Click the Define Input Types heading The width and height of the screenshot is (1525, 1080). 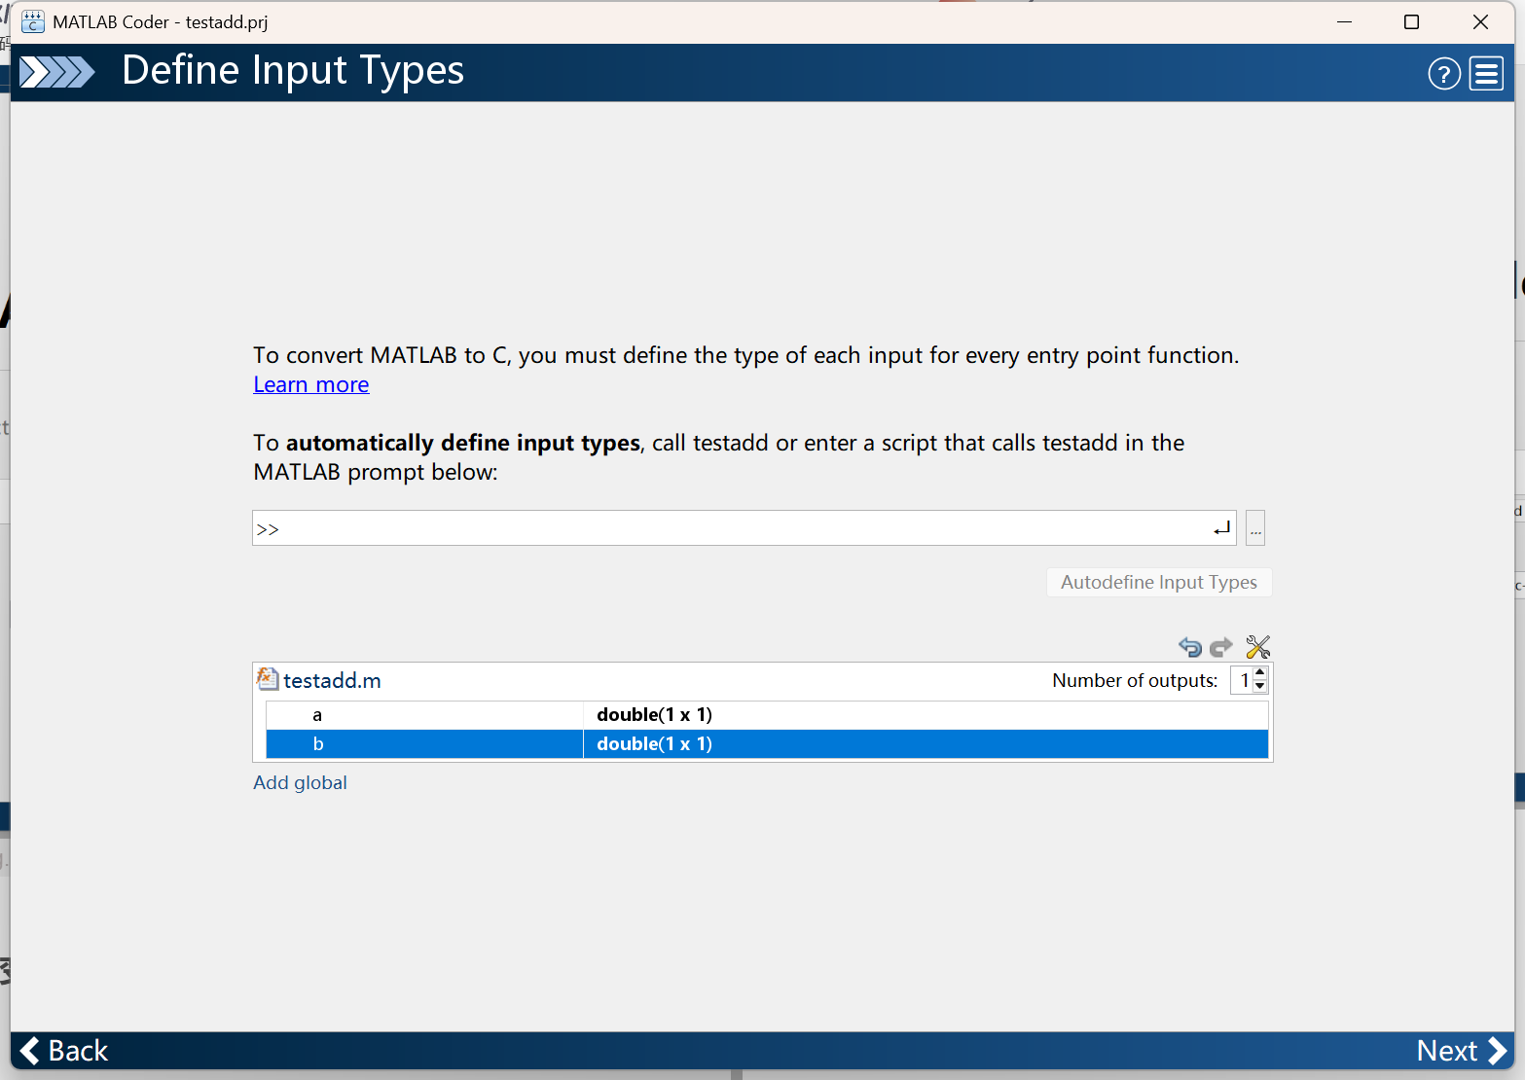pos(293,71)
